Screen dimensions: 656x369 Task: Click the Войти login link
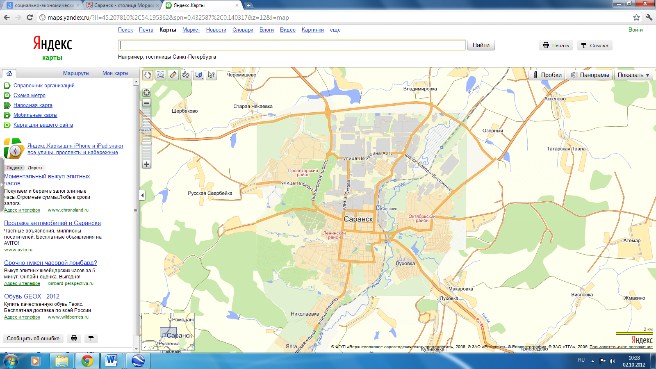click(x=635, y=30)
